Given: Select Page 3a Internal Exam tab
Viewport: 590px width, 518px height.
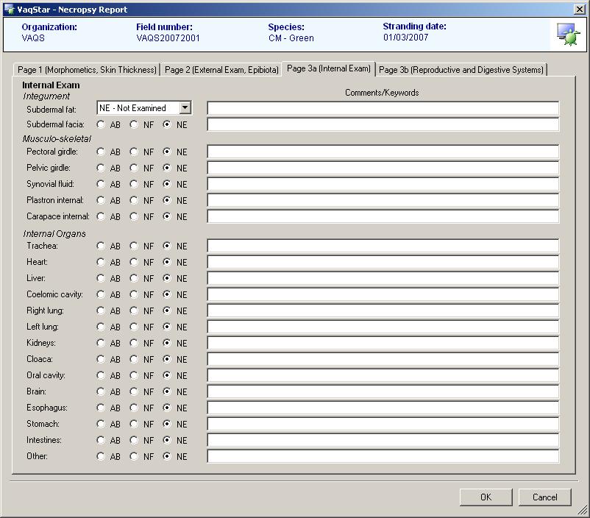Looking at the screenshot, I should coord(329,68).
